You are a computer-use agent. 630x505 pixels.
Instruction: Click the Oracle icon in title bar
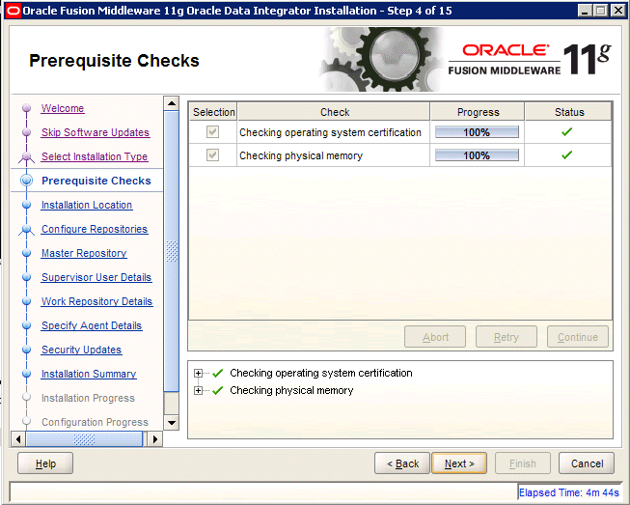pos(13,11)
